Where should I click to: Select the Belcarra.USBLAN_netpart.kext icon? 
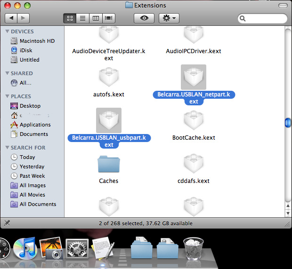coord(194,77)
